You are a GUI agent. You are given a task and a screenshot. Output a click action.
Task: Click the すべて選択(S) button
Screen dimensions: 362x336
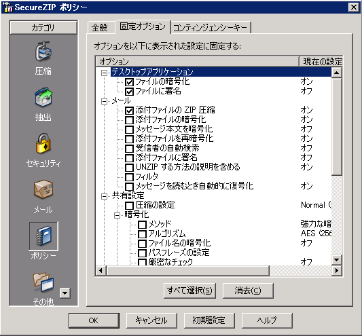(189, 291)
